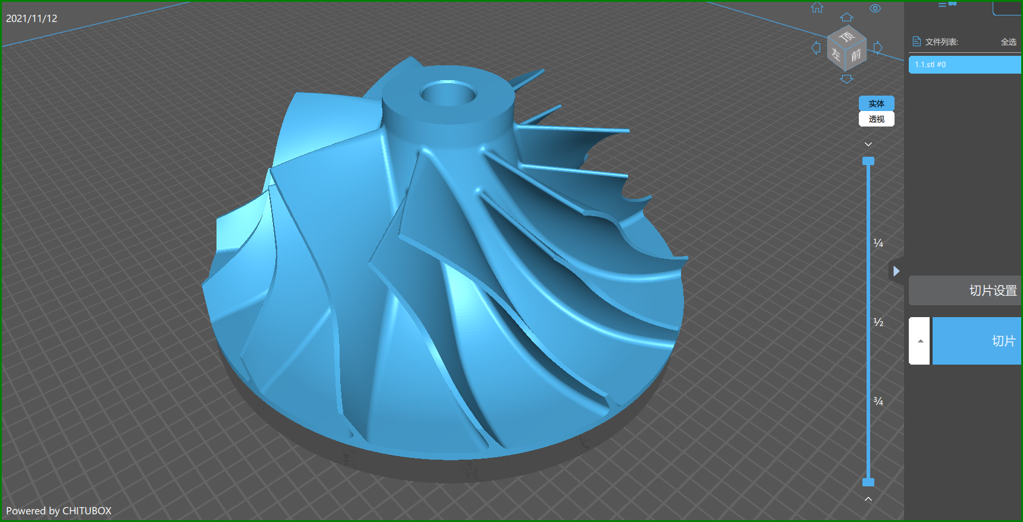This screenshot has width=1023, height=522.
Task: Switch to 透视 perspective mode
Action: (877, 119)
